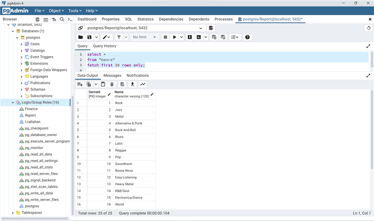Paste rows with the clipboard icon

point(103,84)
